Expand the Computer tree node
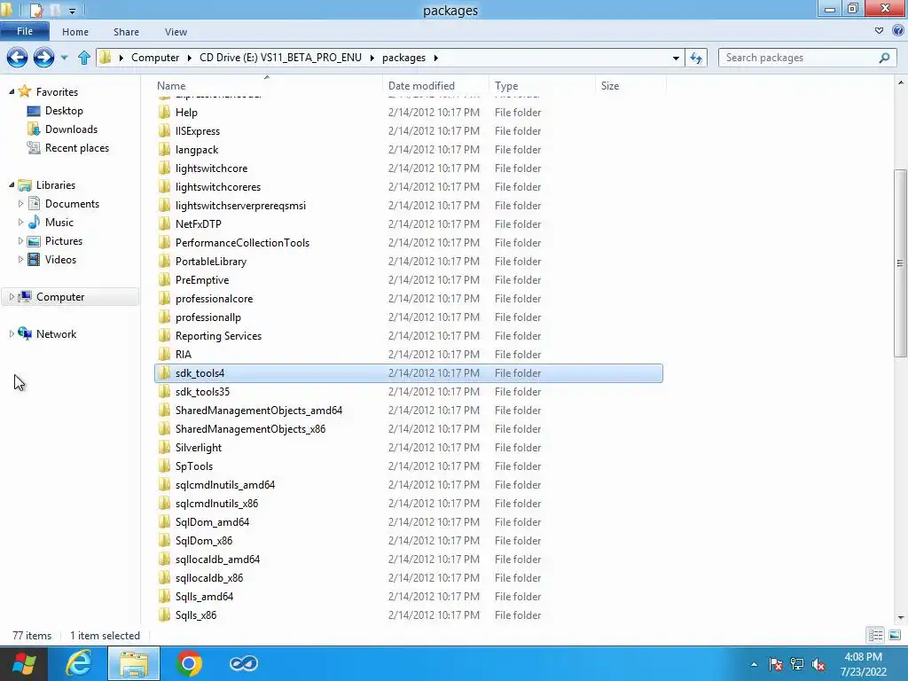This screenshot has height=681, width=908. [x=12, y=296]
